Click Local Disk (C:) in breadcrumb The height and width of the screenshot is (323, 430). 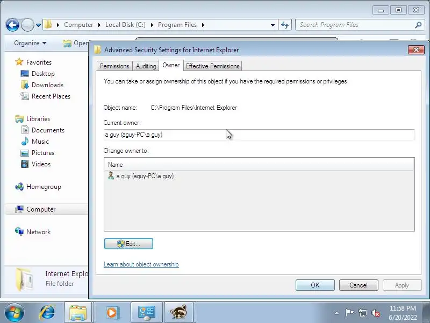coord(125,25)
